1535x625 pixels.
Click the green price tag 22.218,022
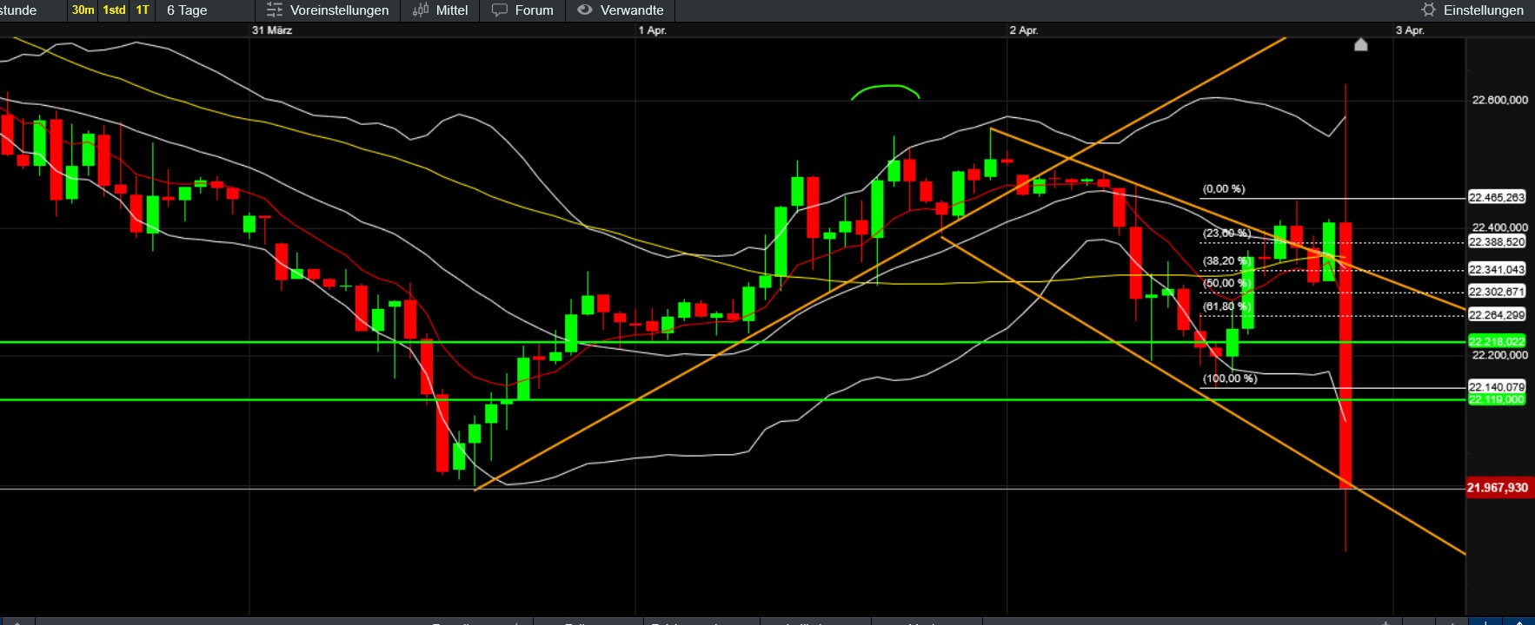(x=1497, y=341)
